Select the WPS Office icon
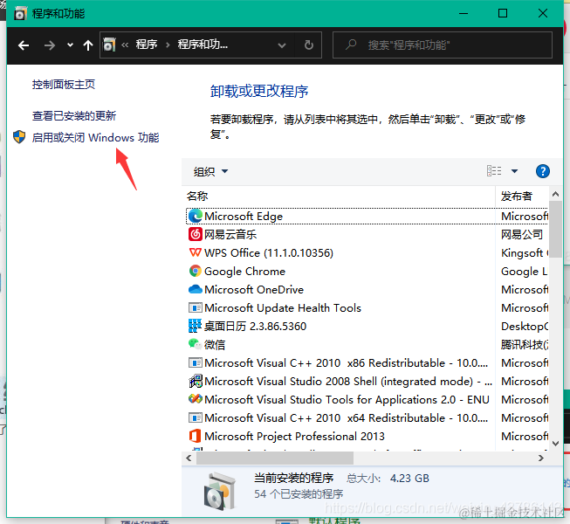The height and width of the screenshot is (524, 570). (196, 252)
